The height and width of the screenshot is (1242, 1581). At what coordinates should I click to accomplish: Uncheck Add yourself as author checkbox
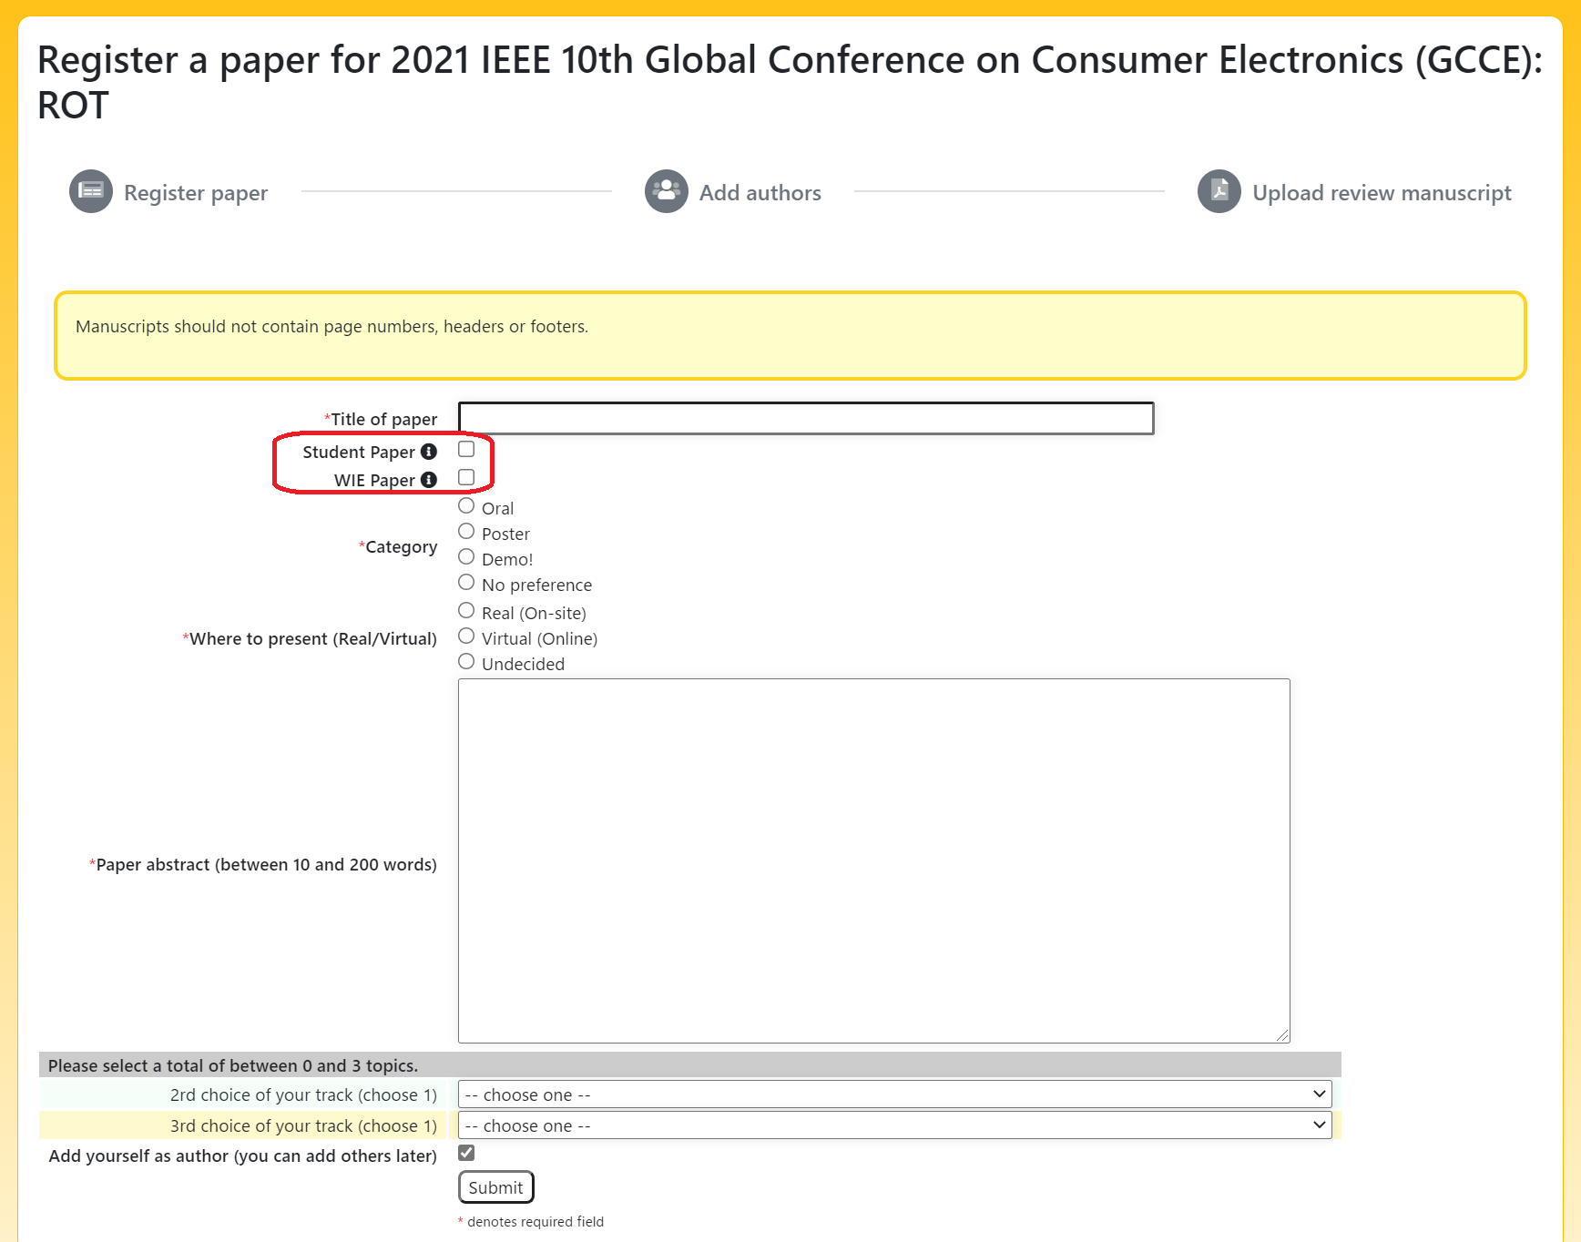[x=466, y=1153]
